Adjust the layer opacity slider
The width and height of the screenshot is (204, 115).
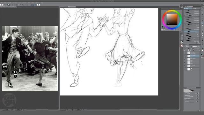tap(195, 47)
